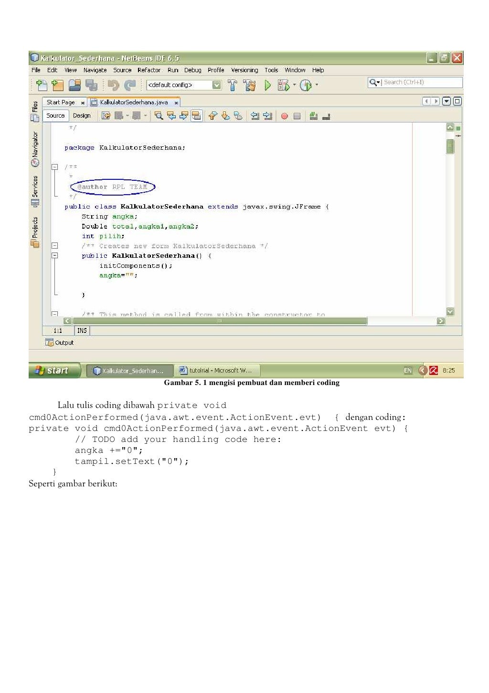Open the Navigate menu
The image size is (489, 693).
click(x=95, y=70)
